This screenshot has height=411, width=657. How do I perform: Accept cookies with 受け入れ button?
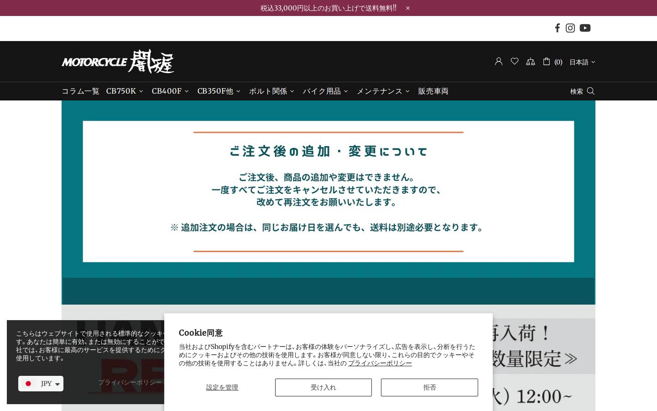pos(323,387)
